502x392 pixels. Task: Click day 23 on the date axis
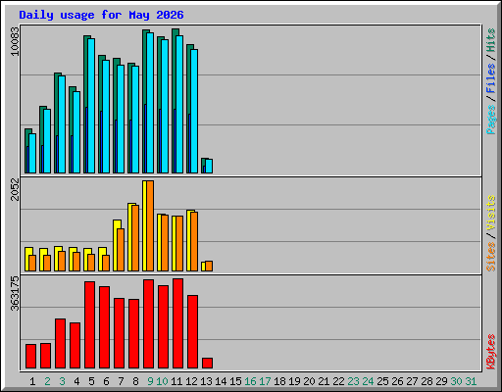pyautogui.click(x=353, y=381)
